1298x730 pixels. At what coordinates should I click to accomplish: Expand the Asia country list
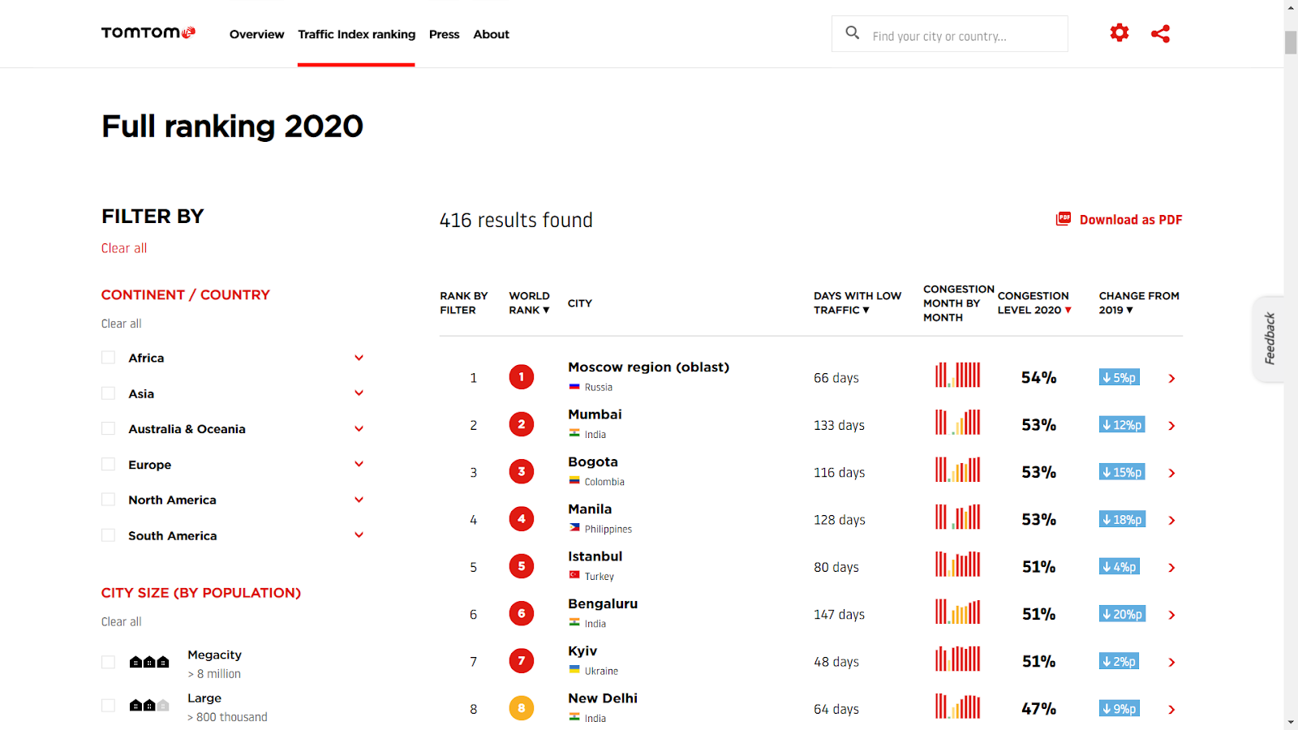click(359, 393)
